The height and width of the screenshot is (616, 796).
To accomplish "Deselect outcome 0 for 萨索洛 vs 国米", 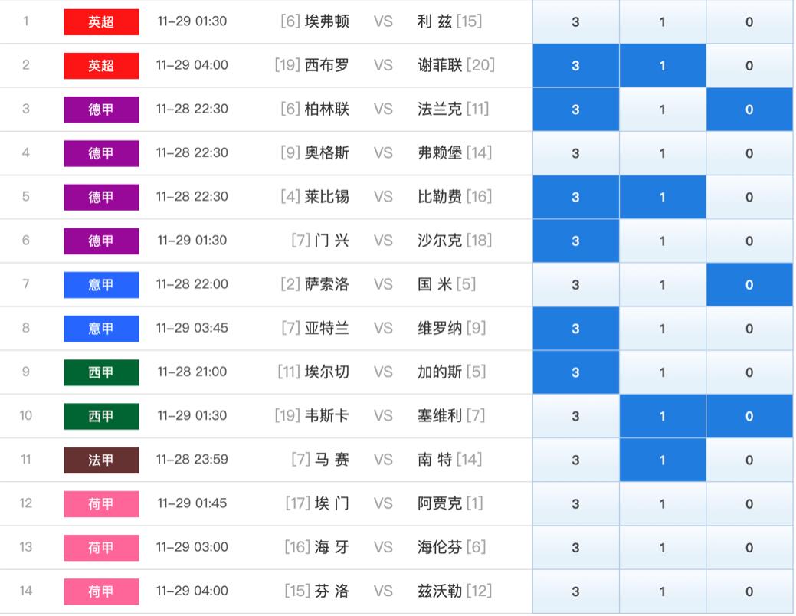I will tap(749, 284).
